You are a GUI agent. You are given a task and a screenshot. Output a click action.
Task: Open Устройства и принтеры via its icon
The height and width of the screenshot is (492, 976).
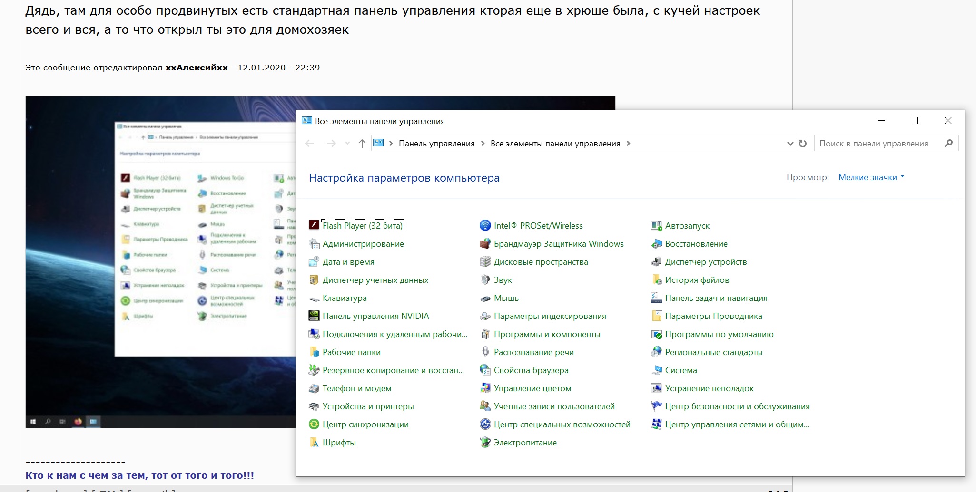[x=314, y=406]
